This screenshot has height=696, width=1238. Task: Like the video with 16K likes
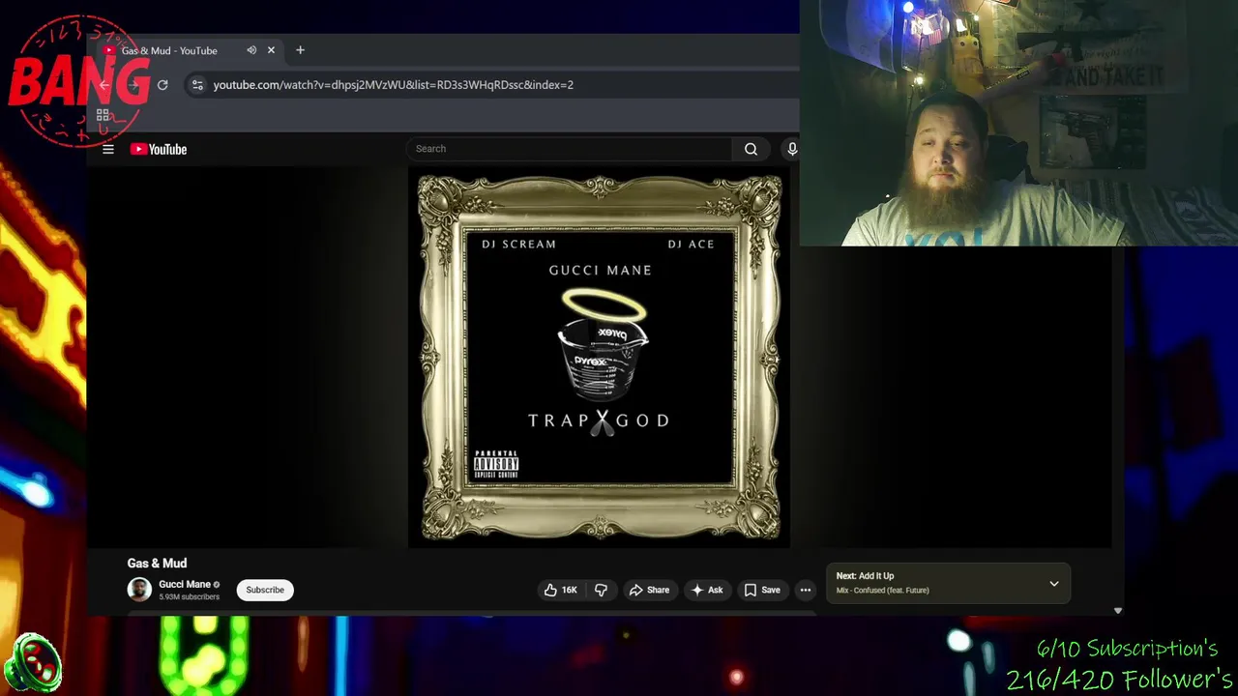coord(560,590)
